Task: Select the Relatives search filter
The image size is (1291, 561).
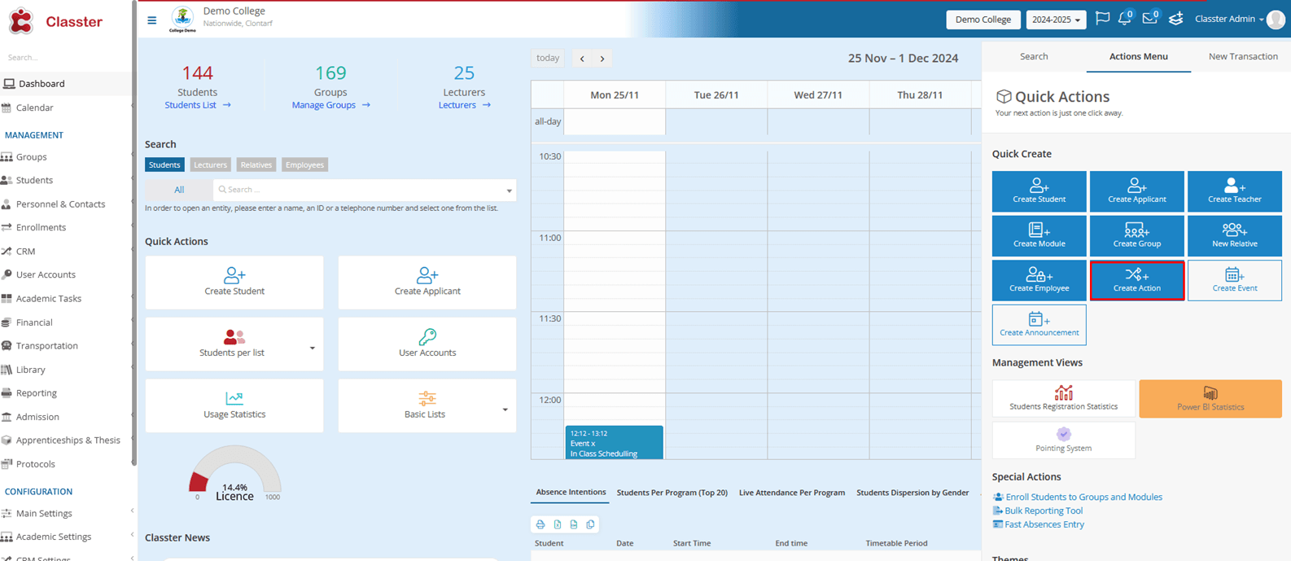Action: coord(256,164)
